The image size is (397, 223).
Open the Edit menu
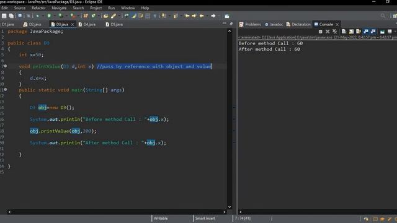click(4, 8)
